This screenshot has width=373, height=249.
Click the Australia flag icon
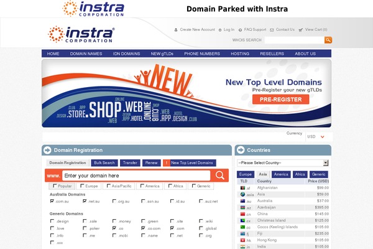pyautogui.click(x=242, y=201)
